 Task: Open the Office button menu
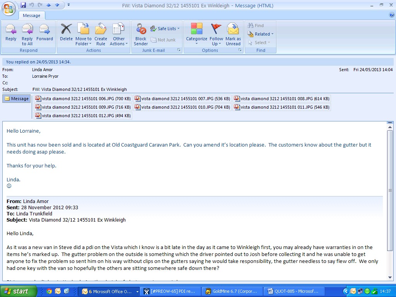click(x=9, y=9)
